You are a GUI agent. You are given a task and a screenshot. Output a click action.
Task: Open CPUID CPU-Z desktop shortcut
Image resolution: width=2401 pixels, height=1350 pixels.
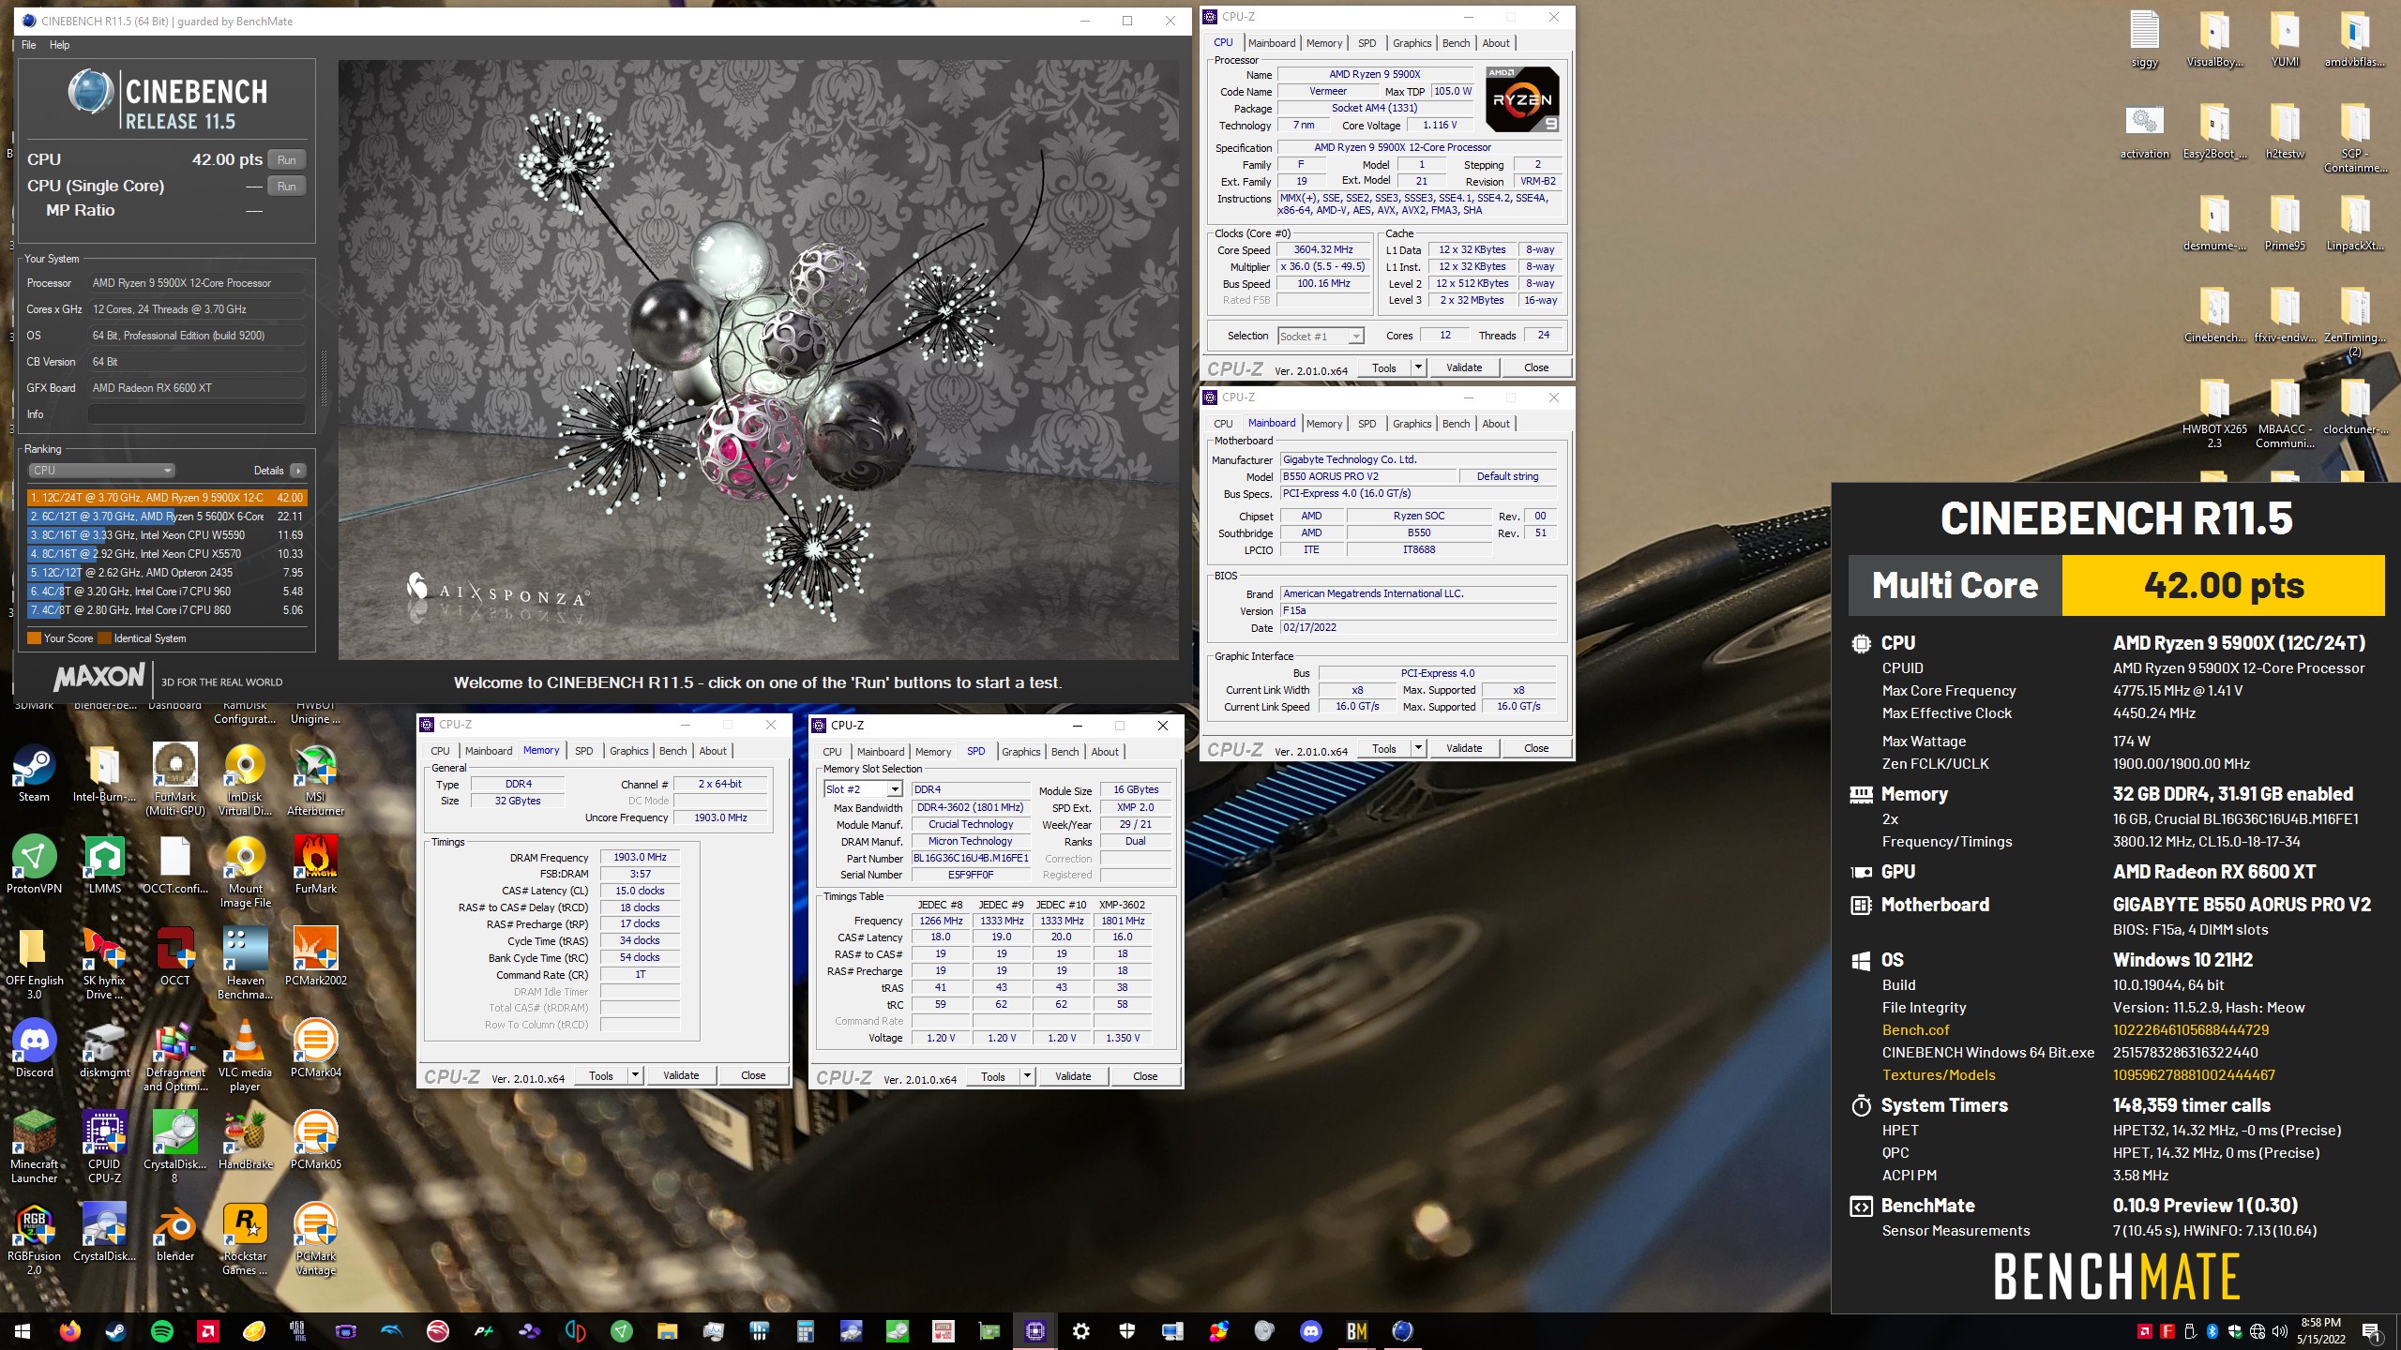[x=104, y=1147]
